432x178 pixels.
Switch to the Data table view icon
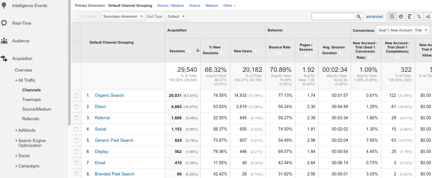tap(392, 17)
